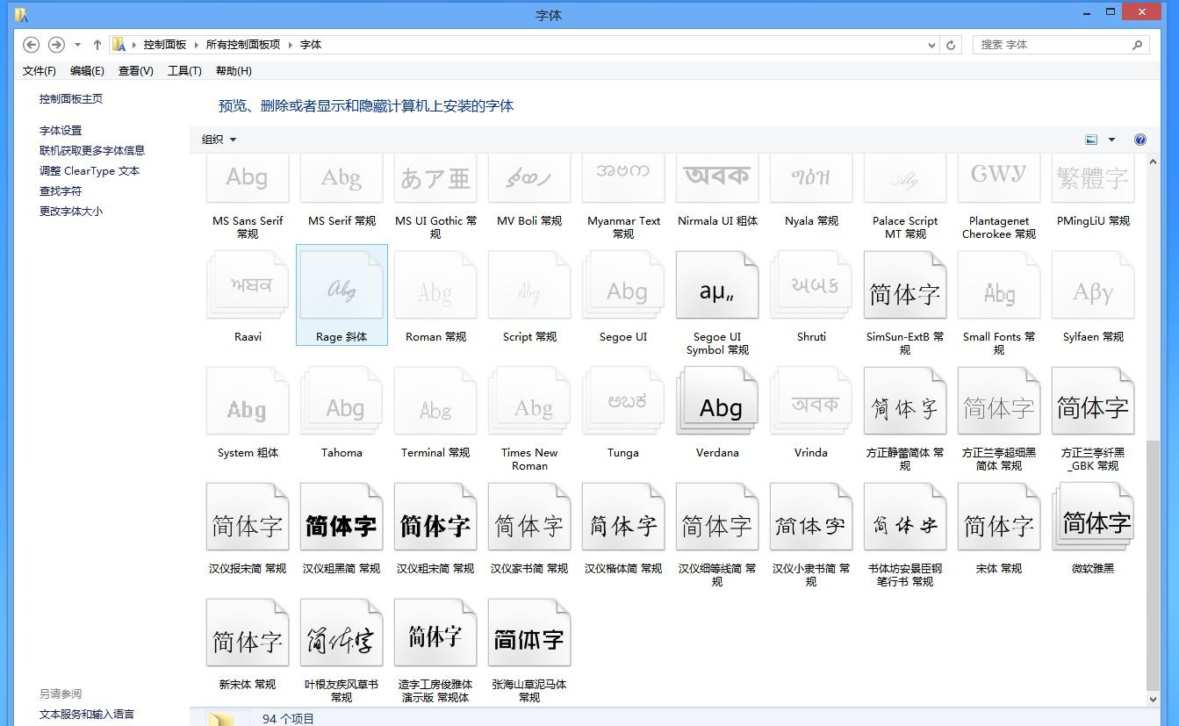Click inside the 搜索字体 search box
Viewport: 1179px width, 726px height.
1053,44
